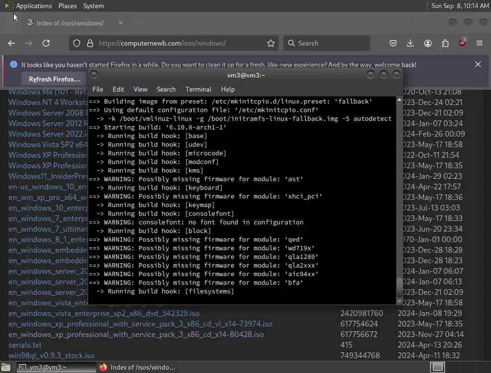Open the Windows Server 2022 link
Image resolution: width=491 pixels, height=373 pixels.
click(x=48, y=134)
